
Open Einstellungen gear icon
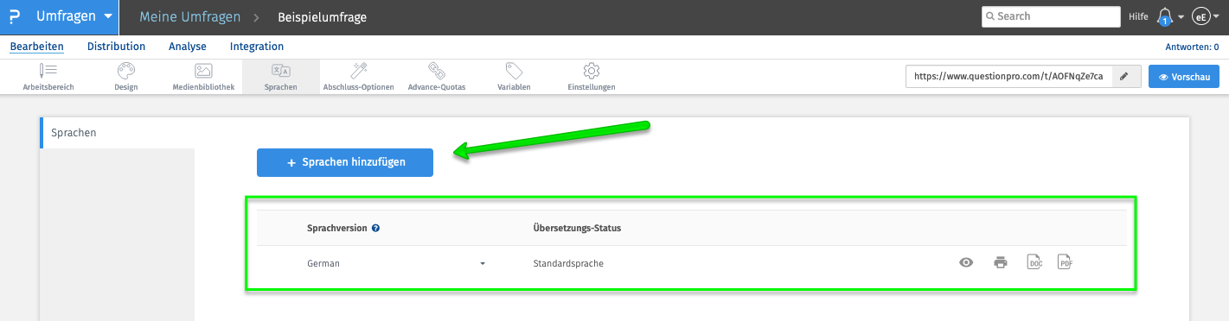pos(592,77)
